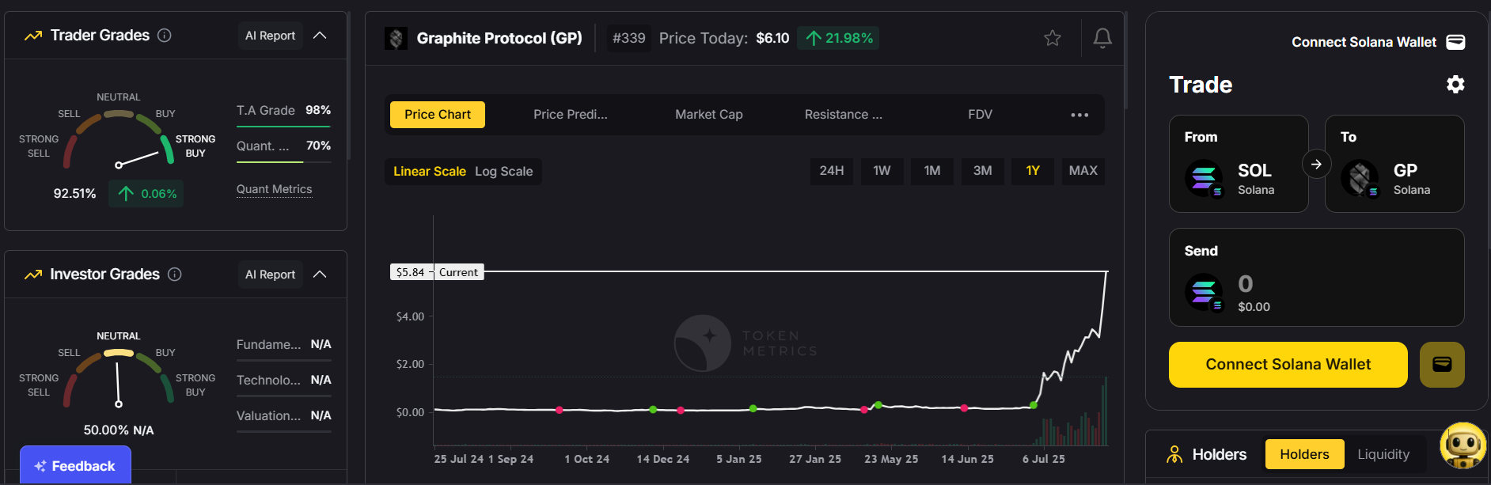Image resolution: width=1491 pixels, height=485 pixels.
Task: Click the Trader Grades gauge needle
Action: pyautogui.click(x=138, y=158)
